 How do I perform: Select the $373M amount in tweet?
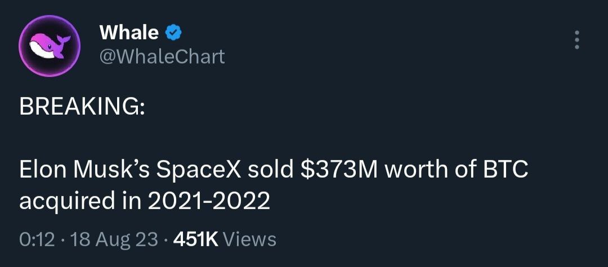[339, 171]
